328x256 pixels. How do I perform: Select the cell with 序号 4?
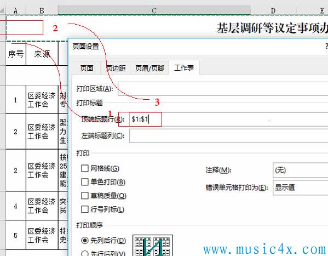coord(16,206)
